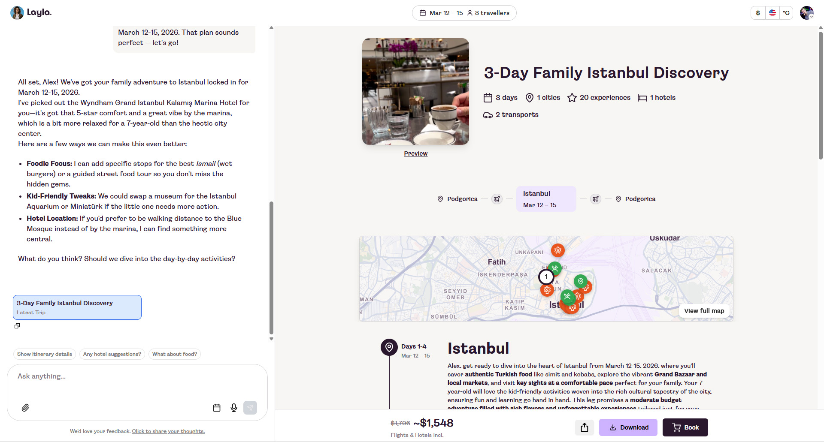Click the return flight plane icon
The height and width of the screenshot is (442, 824).
tap(596, 199)
